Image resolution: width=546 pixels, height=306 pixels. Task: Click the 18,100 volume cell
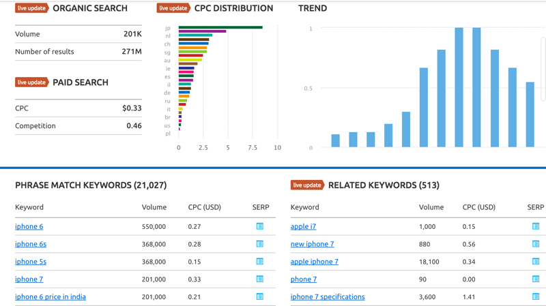point(429,262)
